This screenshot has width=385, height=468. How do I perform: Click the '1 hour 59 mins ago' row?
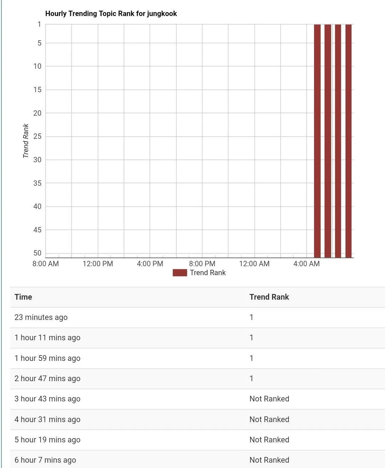pyautogui.click(x=47, y=358)
